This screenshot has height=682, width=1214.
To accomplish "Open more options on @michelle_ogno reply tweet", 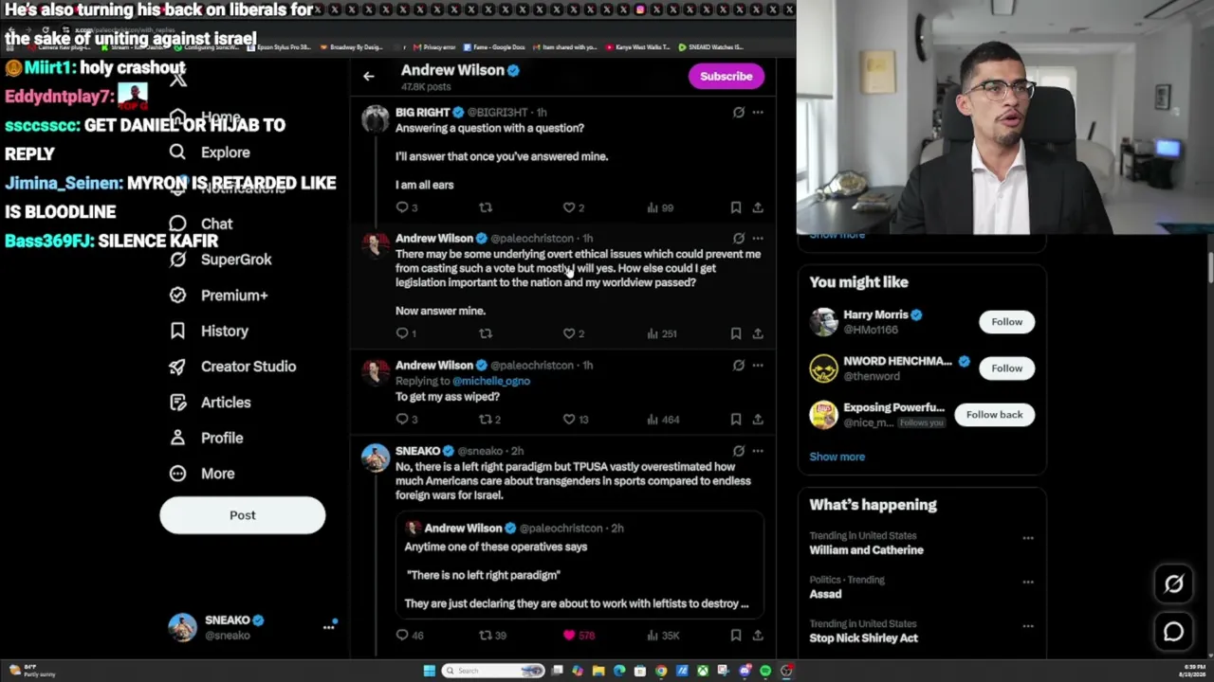I will click(758, 365).
